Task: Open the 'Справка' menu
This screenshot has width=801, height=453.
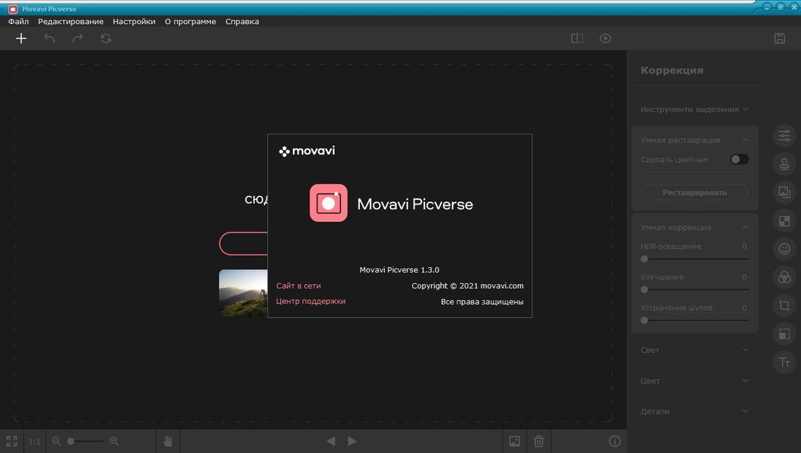Action: pos(242,21)
